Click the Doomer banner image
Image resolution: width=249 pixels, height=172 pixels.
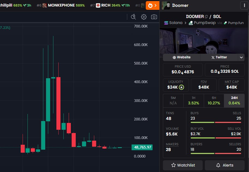point(204,41)
